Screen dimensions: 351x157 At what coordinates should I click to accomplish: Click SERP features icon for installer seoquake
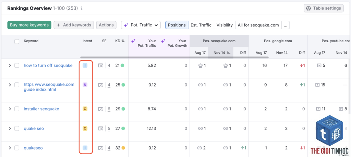pyautogui.click(x=100, y=109)
